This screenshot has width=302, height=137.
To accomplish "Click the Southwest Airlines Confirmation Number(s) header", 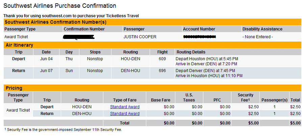I will 152,22.
